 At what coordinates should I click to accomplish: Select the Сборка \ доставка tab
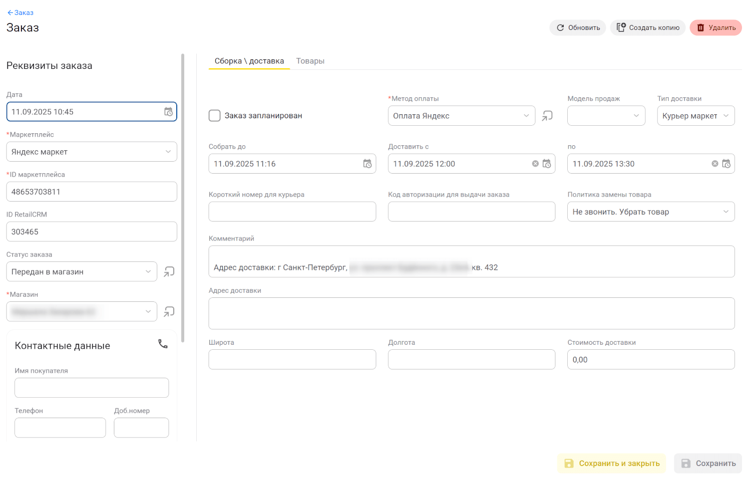(249, 61)
